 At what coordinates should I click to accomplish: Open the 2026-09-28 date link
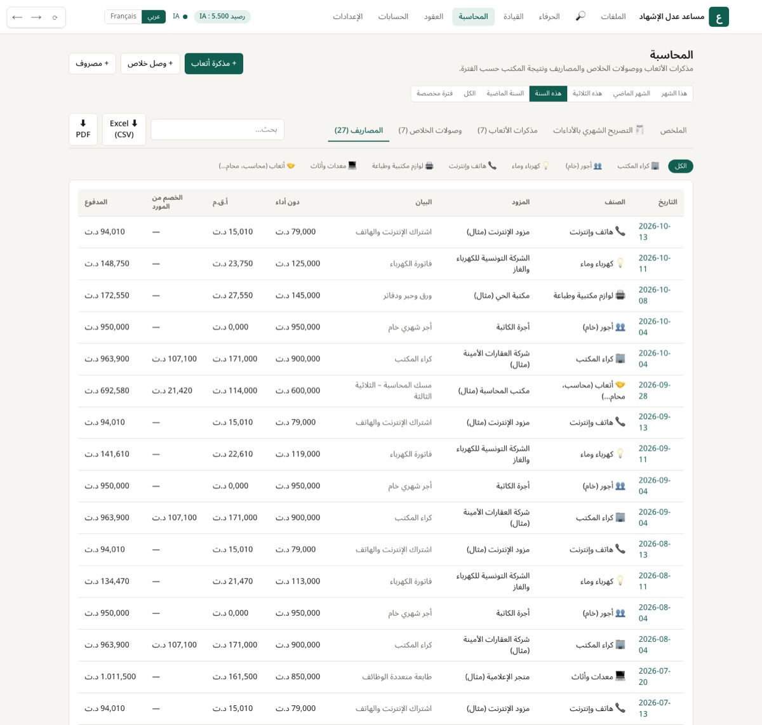(x=654, y=390)
